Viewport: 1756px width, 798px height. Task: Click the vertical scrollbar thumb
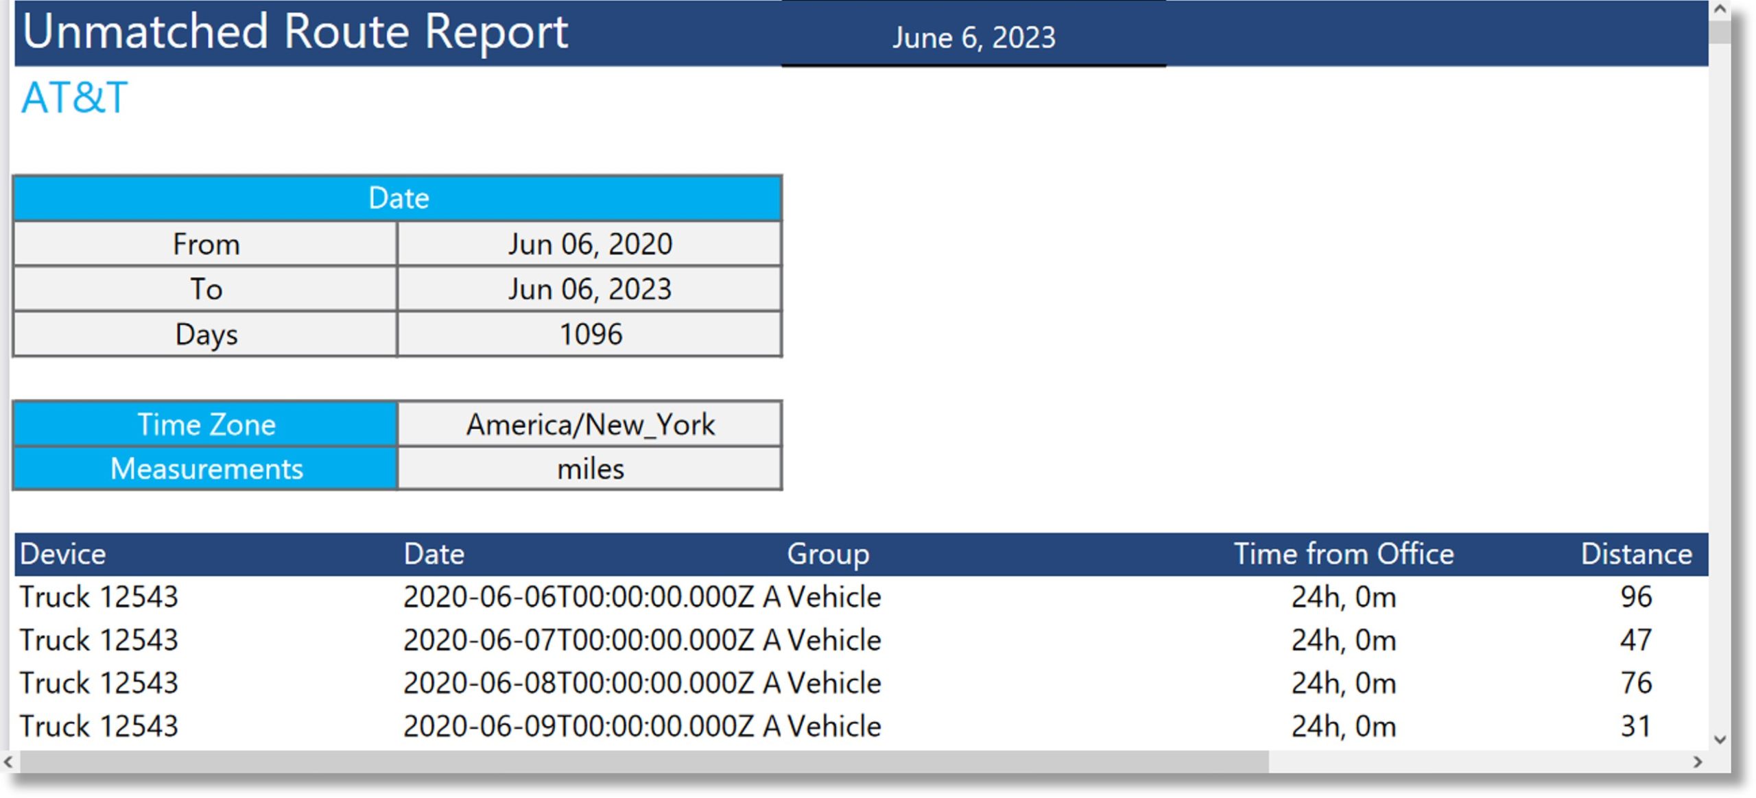pyautogui.click(x=1720, y=32)
